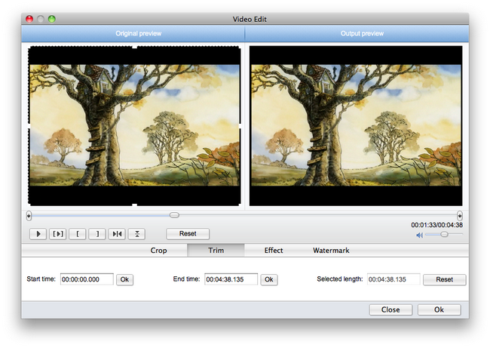
Task: Click the Close button
Action: click(390, 310)
